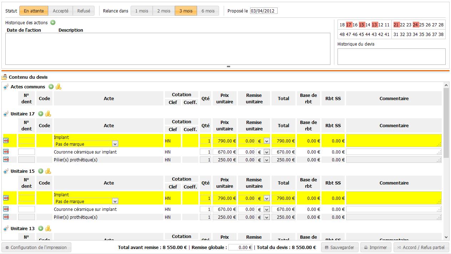This screenshot has height=254, width=451.
Task: Click the Remise globale input field
Action: point(240,247)
